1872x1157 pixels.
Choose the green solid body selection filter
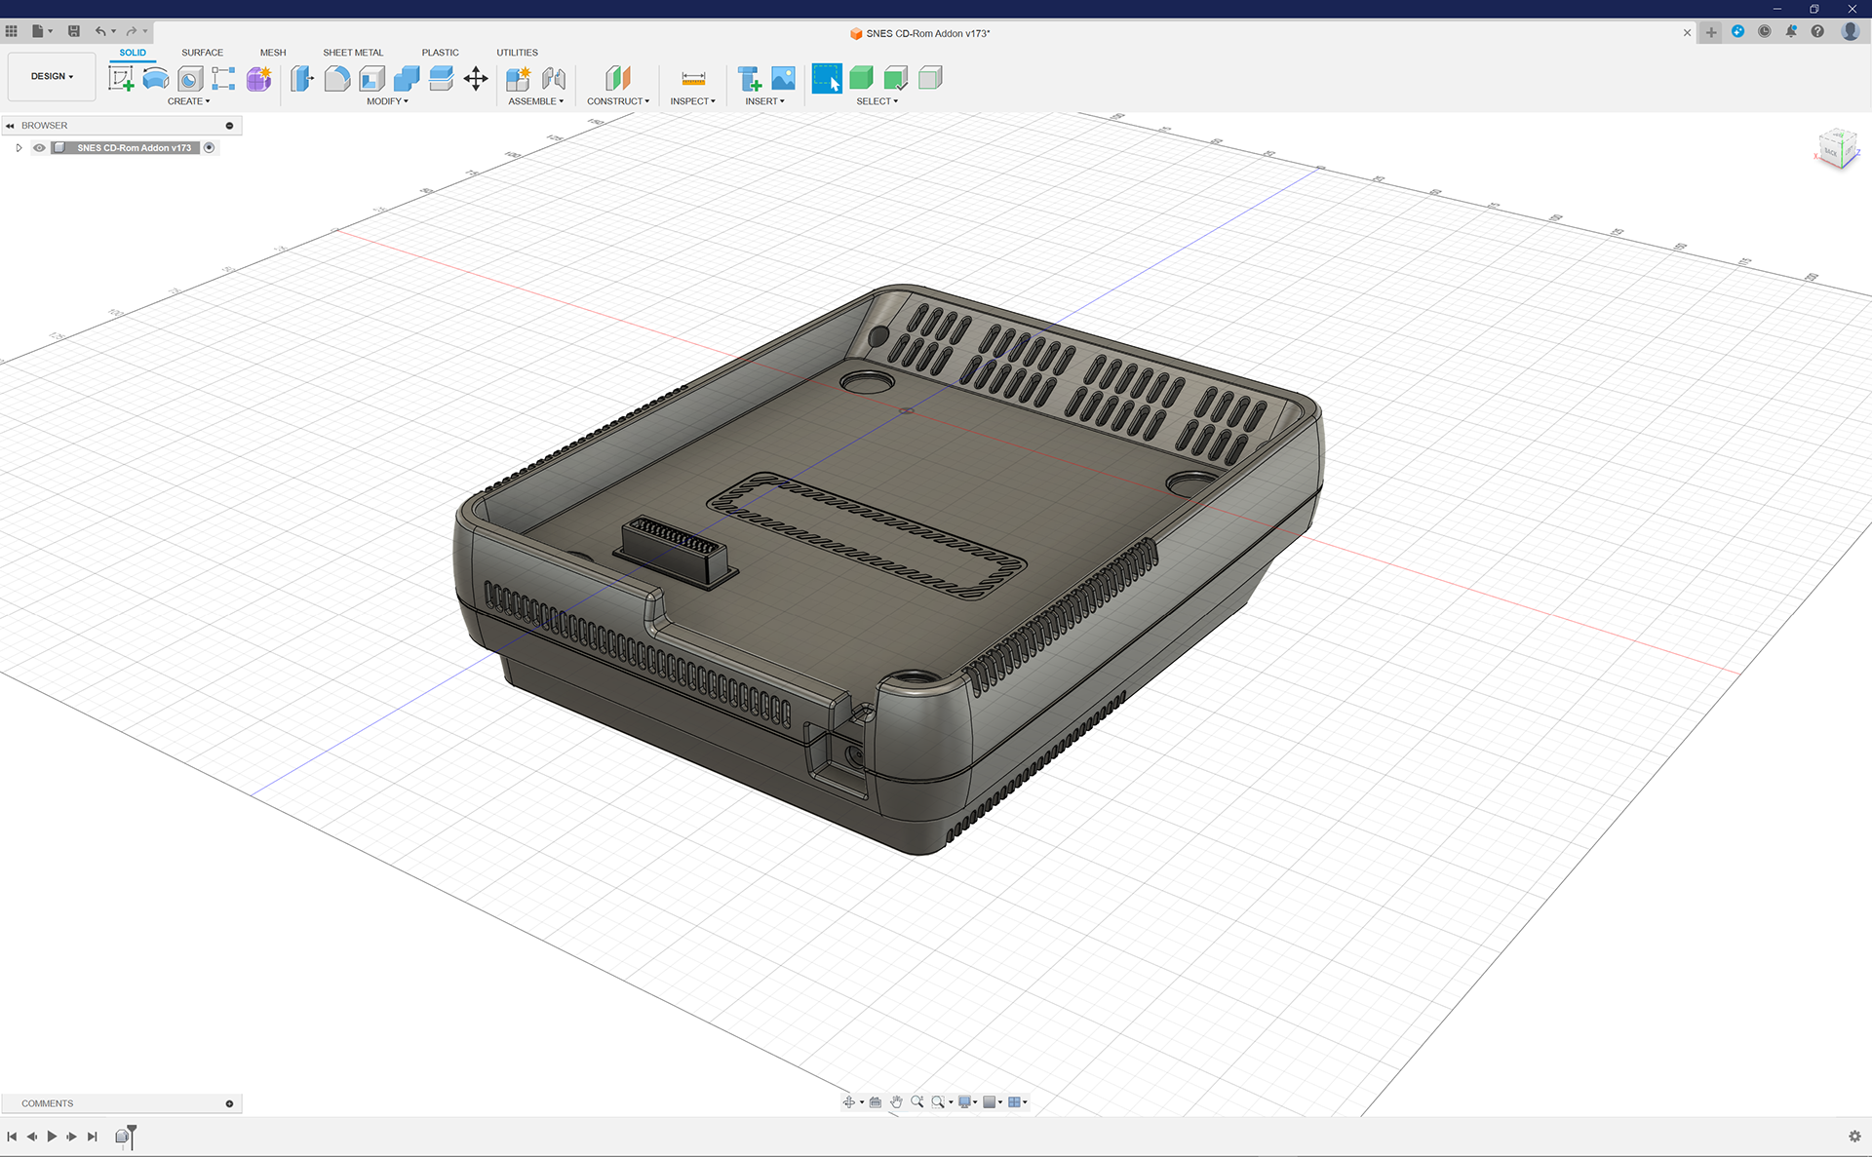(x=861, y=78)
